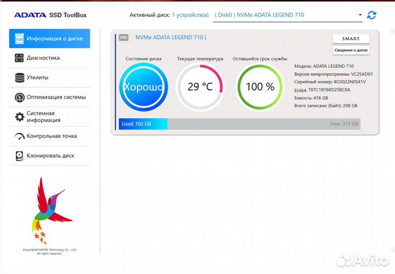Click the Хорошо disk state gauge
Image resolution: width=395 pixels, height=274 pixels.
(143, 87)
